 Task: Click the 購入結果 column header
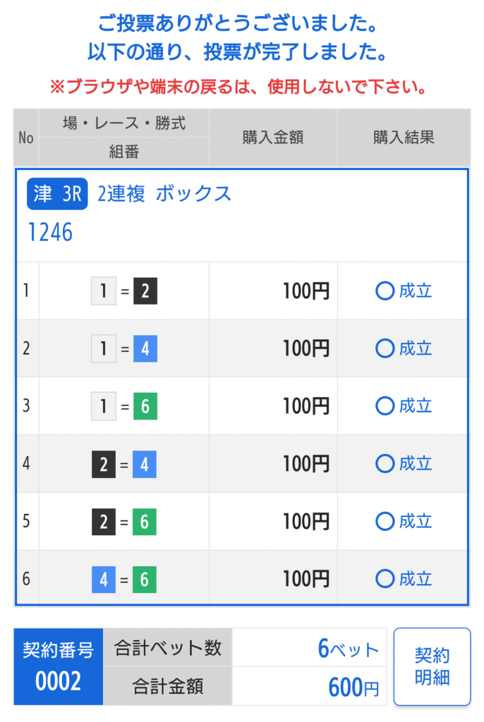point(404,137)
